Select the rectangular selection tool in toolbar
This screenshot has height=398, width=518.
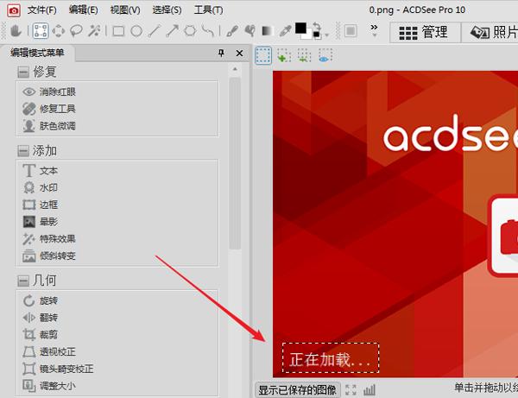(40, 31)
